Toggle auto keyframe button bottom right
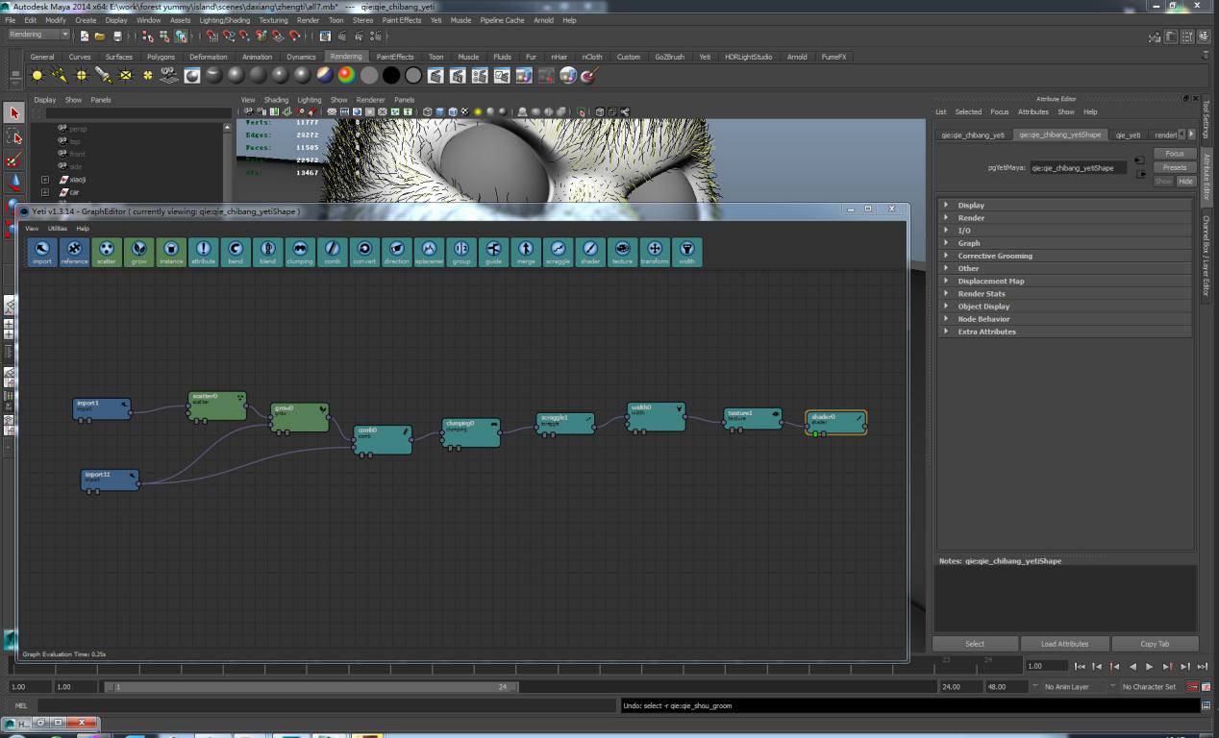The width and height of the screenshot is (1219, 738). coord(1193,687)
